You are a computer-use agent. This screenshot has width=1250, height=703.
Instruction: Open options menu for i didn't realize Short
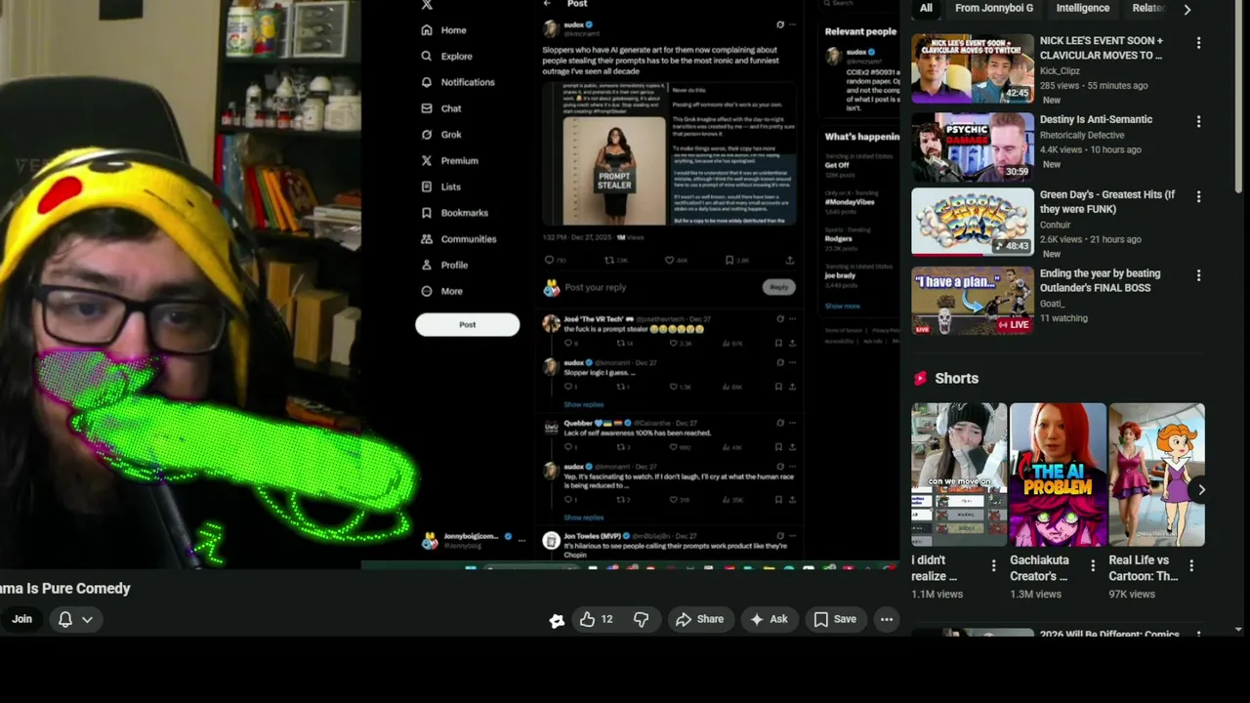tap(993, 565)
